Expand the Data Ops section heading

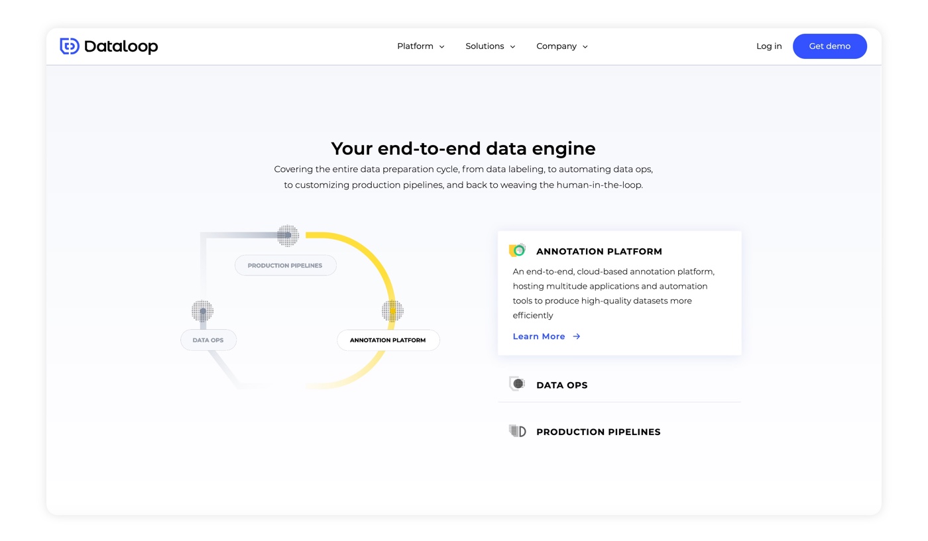point(561,385)
